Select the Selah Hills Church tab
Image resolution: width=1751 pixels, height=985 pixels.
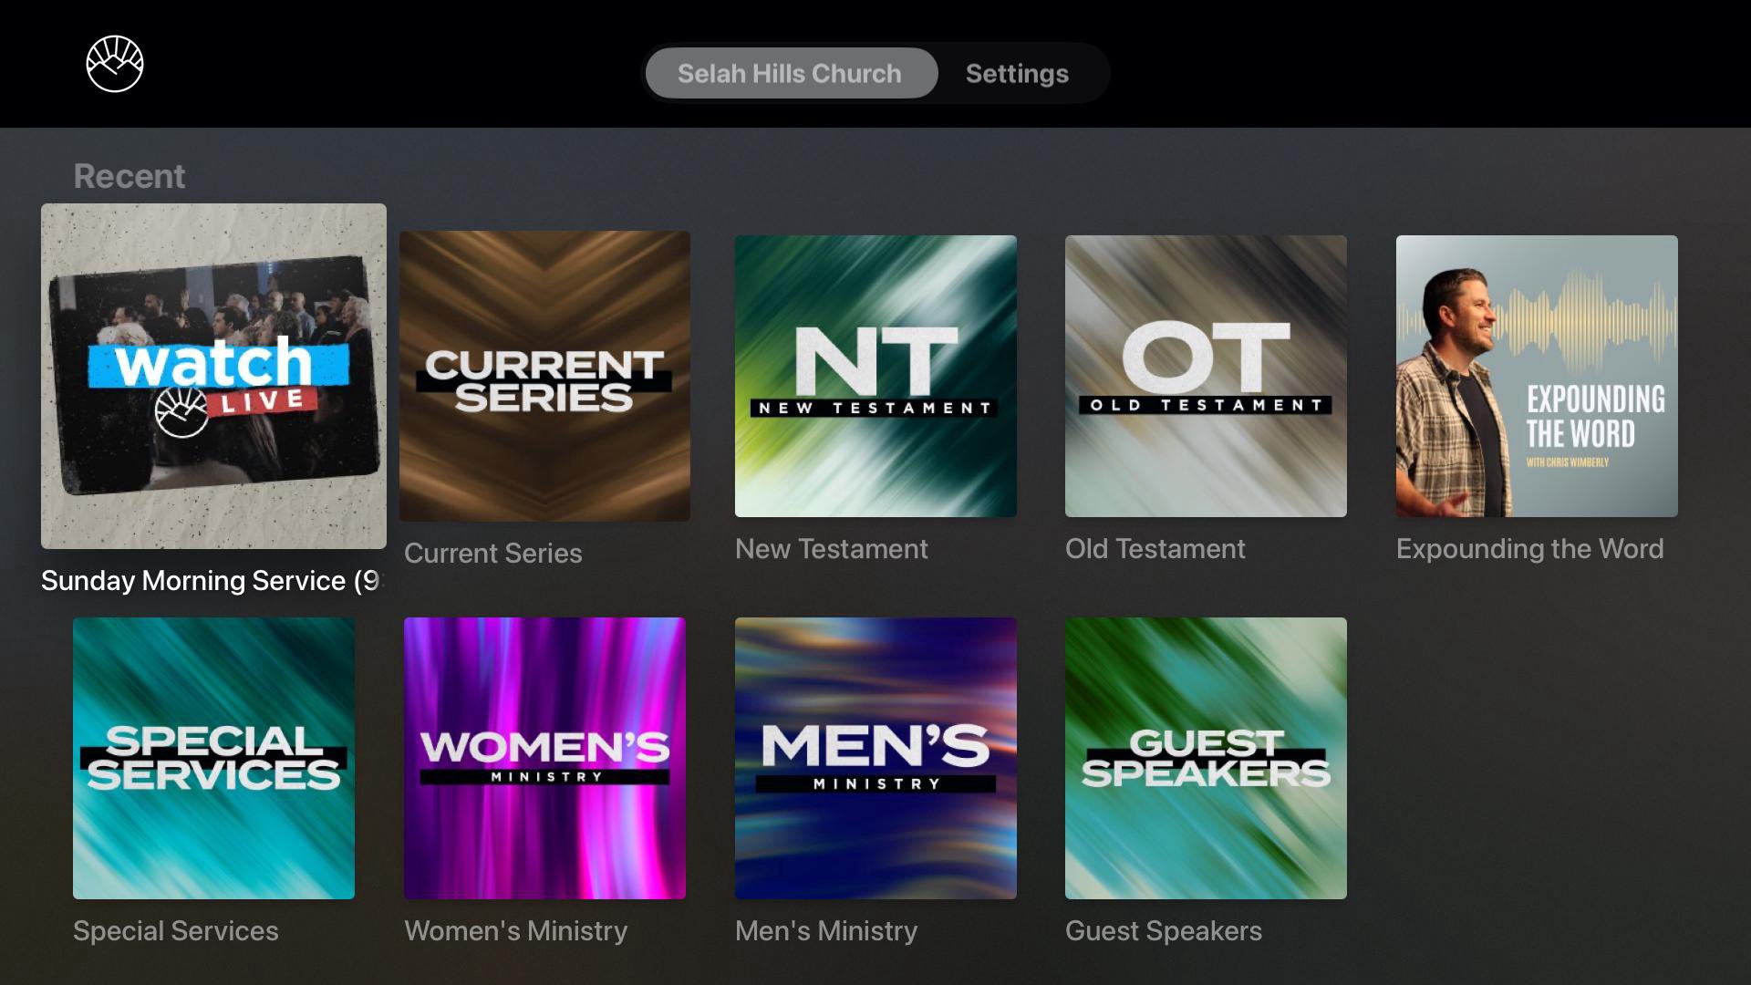point(790,73)
